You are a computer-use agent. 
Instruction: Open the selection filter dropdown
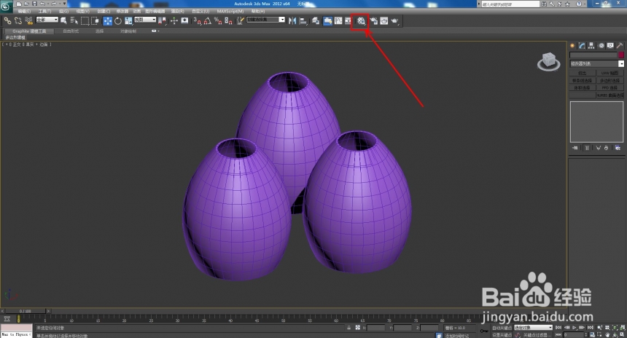click(47, 20)
